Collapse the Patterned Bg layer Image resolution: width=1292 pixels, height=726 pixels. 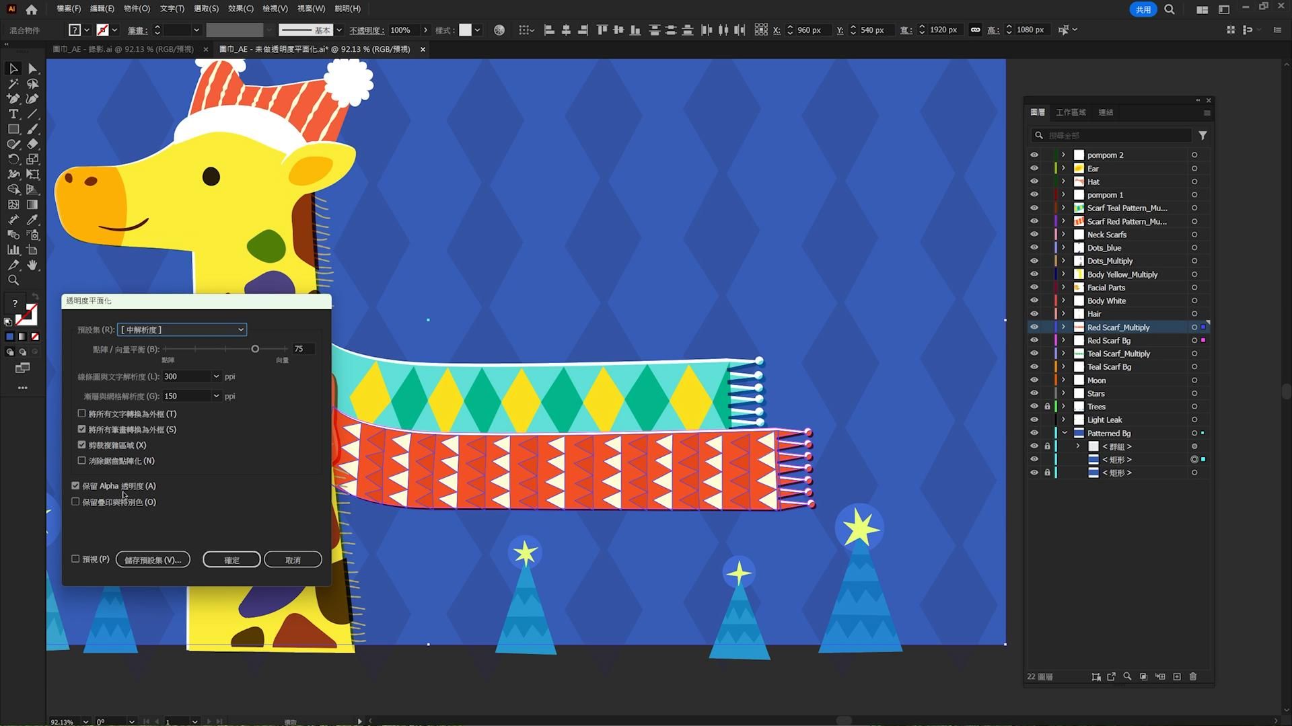tap(1064, 433)
